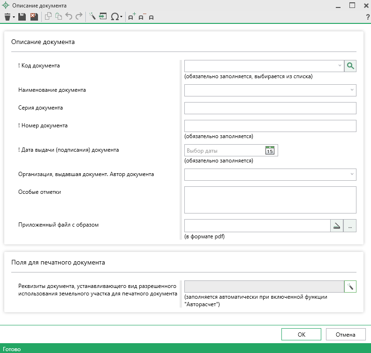Reset font size with plain A icon

pyautogui.click(x=151, y=17)
